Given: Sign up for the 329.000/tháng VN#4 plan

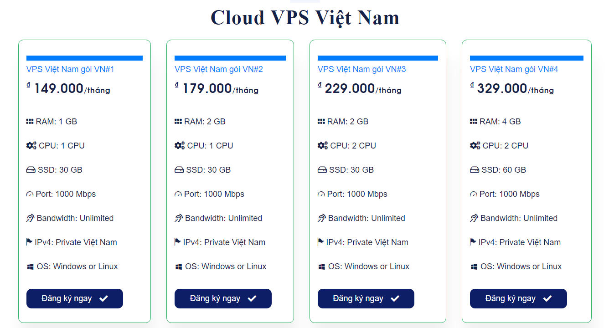Looking at the screenshot, I should click(518, 298).
